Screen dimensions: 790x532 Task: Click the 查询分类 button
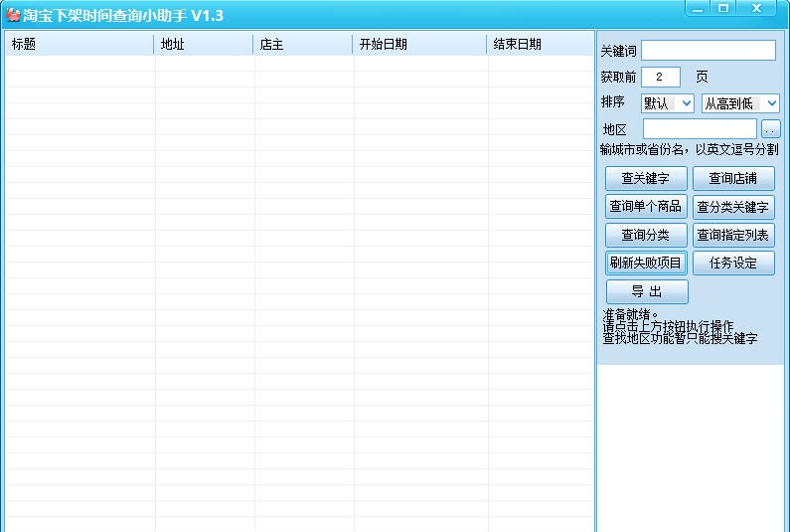coord(646,235)
